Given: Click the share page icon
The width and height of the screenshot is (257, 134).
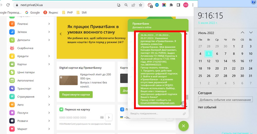Looking at the screenshot, I should pos(133,5).
